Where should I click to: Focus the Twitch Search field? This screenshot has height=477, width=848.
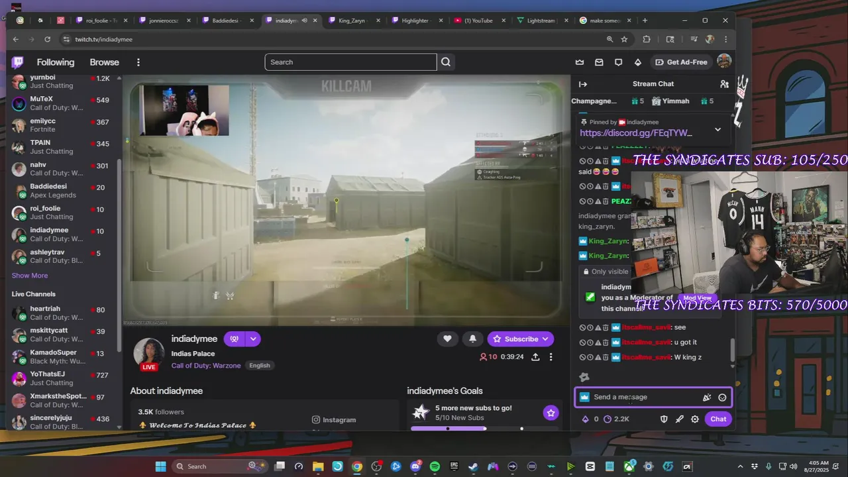tap(350, 62)
